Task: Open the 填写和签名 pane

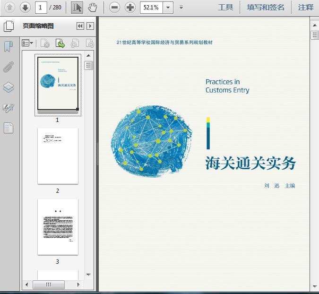Action: [266, 8]
